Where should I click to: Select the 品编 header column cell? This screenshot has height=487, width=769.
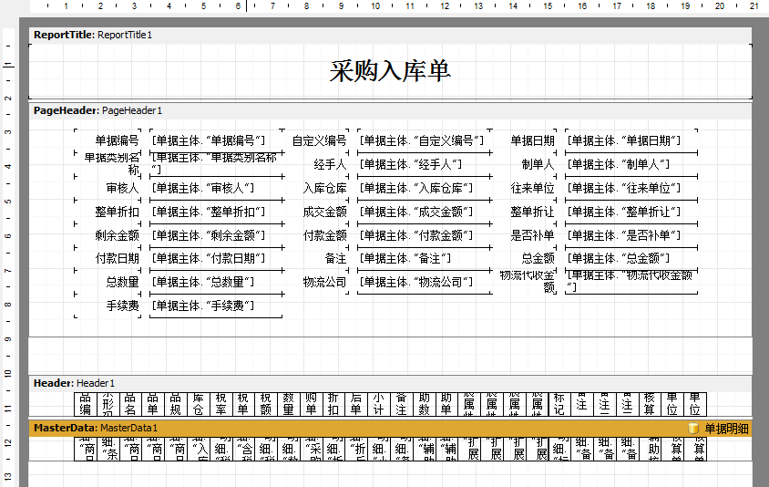[86, 404]
